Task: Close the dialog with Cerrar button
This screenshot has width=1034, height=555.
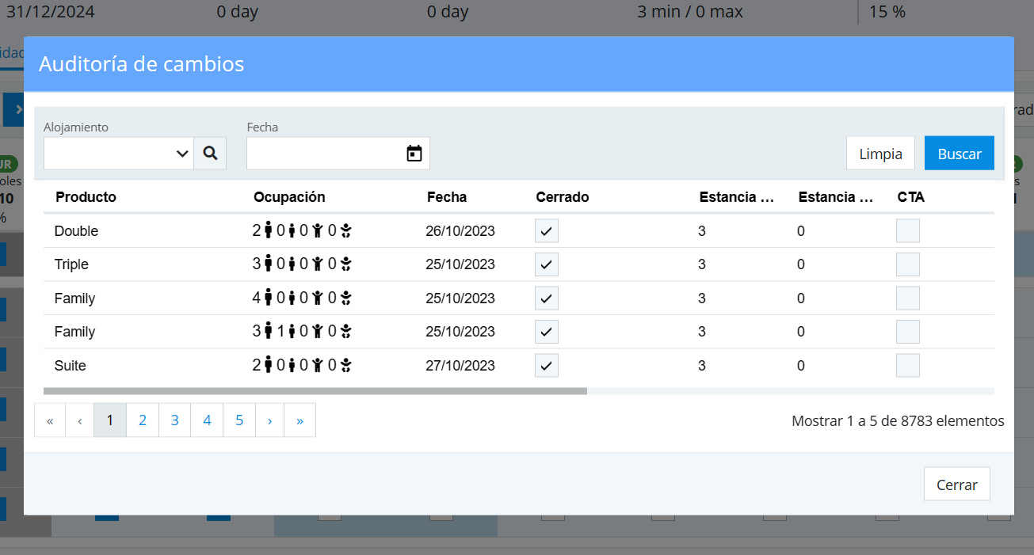Action: (956, 485)
